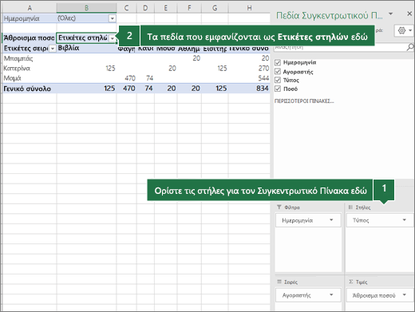This screenshot has height=312, width=415.
Task: Select column C header
Action: [127, 8]
